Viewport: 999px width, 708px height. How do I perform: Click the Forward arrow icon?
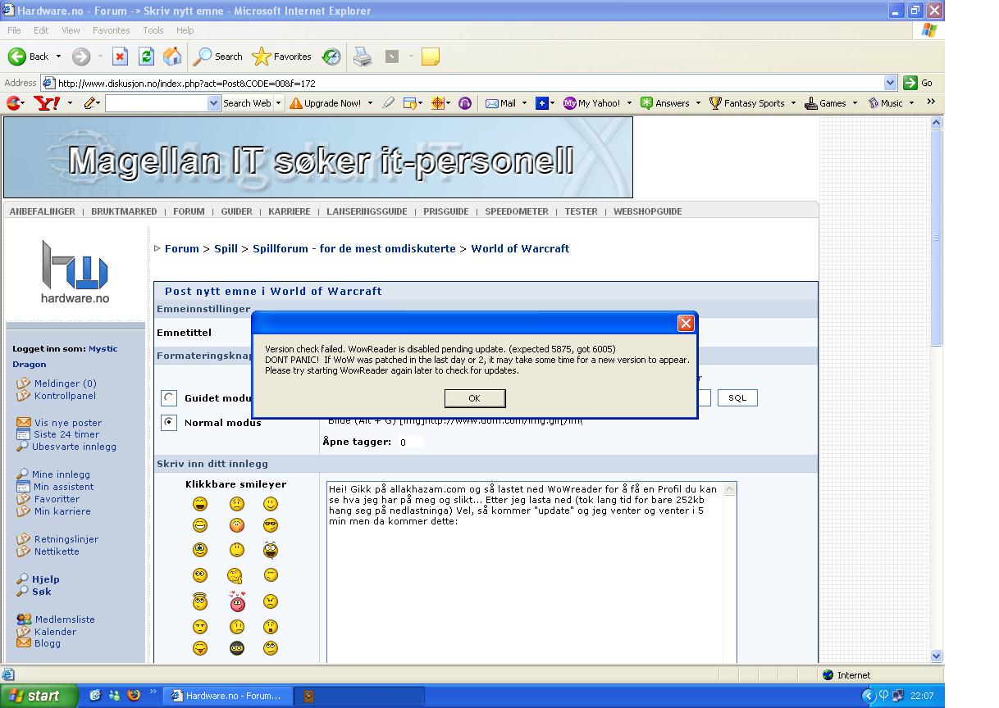pyautogui.click(x=80, y=57)
